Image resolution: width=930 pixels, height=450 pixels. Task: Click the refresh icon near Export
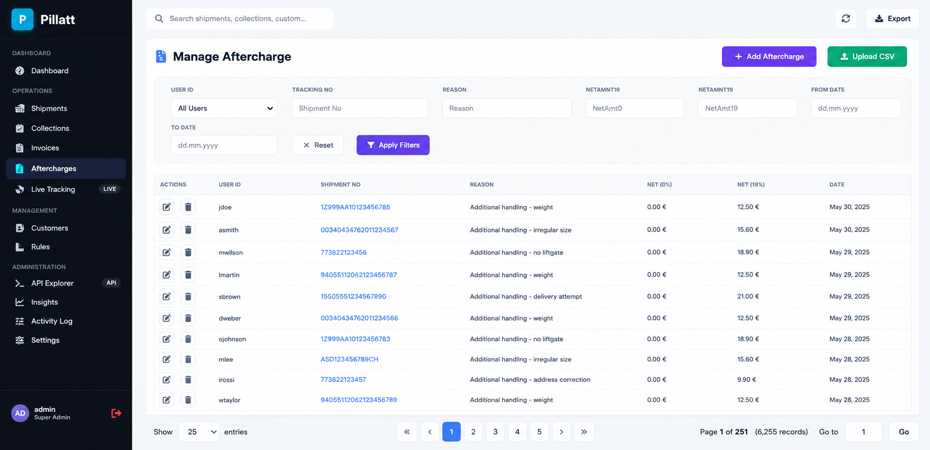tap(845, 19)
